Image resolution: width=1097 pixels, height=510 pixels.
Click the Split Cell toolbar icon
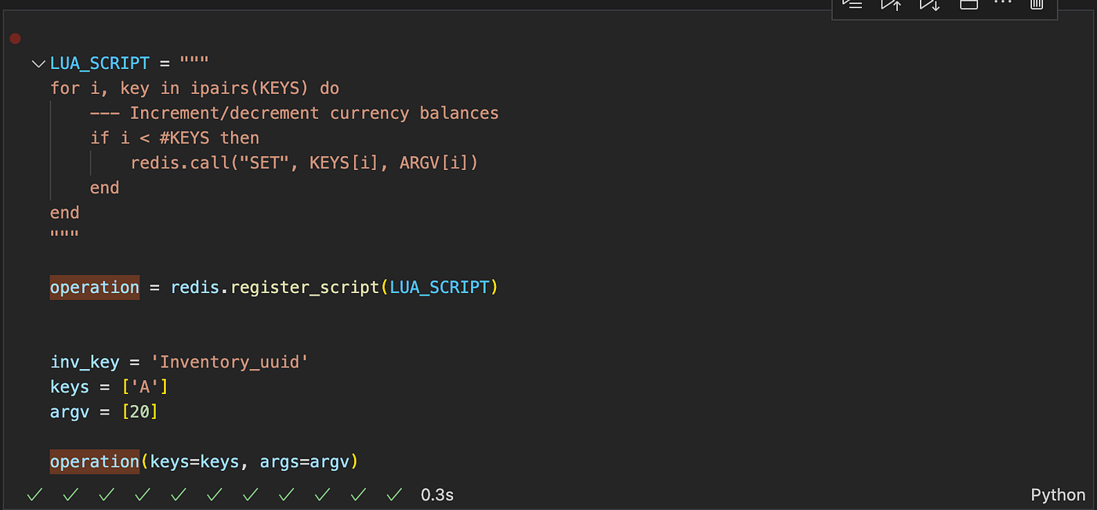click(x=968, y=4)
